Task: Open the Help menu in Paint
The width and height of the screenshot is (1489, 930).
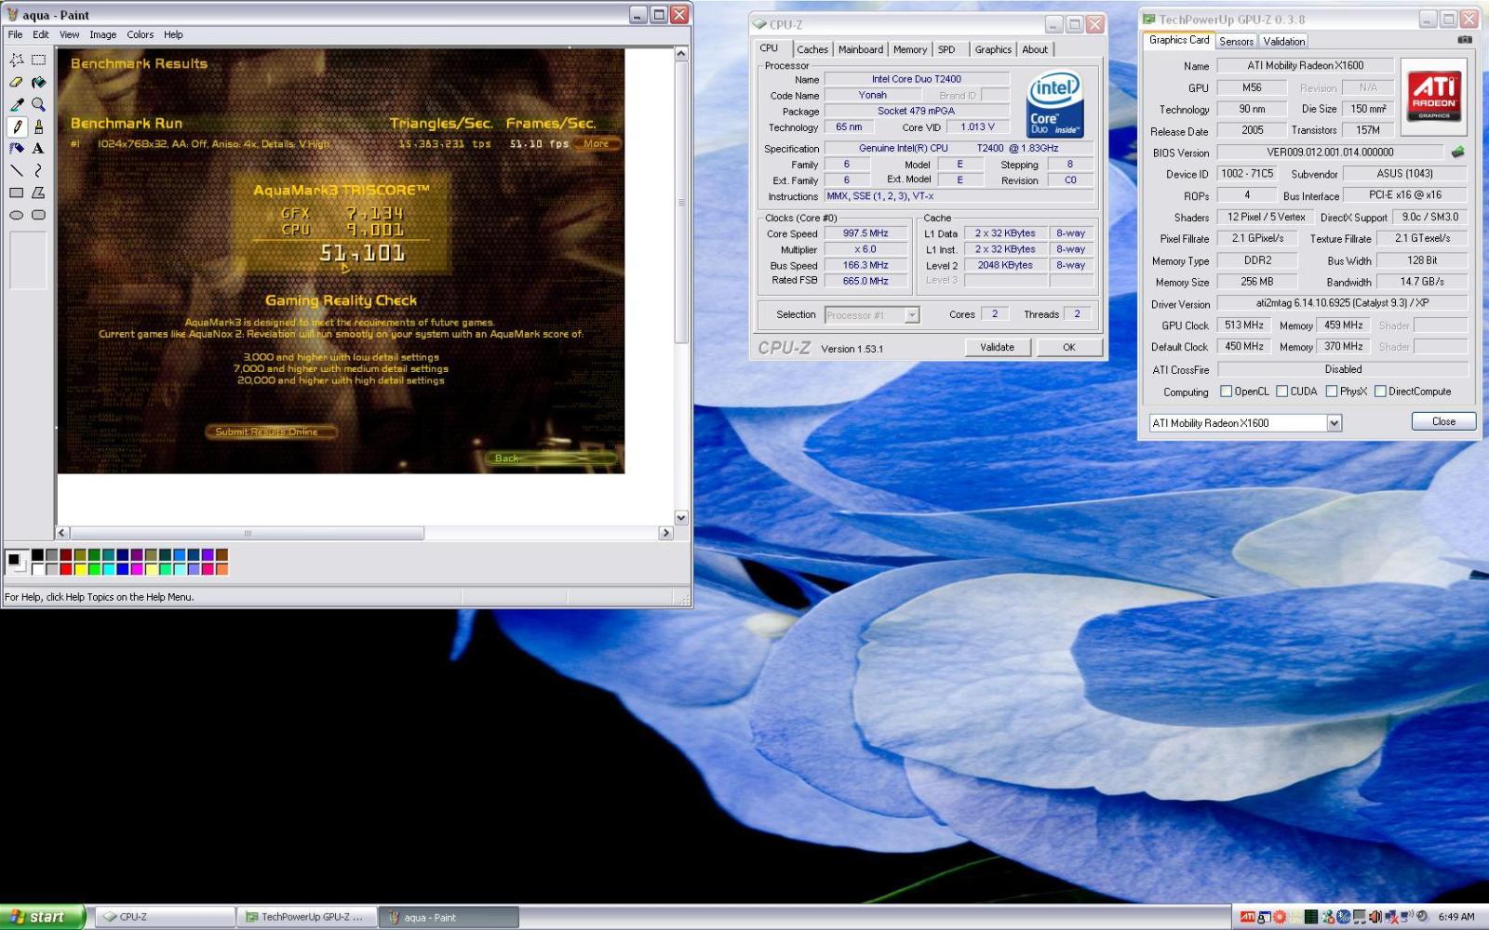Action: click(x=173, y=34)
